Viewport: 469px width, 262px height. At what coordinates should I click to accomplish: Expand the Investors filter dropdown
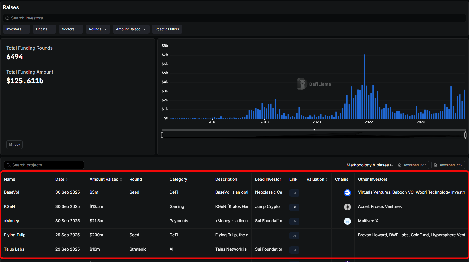16,29
